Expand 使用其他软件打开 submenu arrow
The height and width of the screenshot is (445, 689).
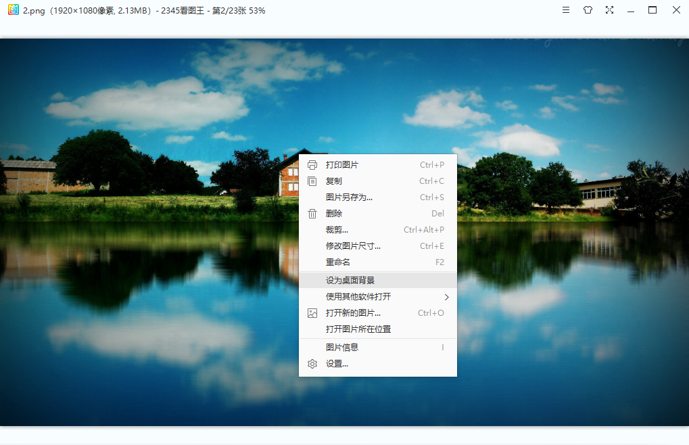click(446, 297)
